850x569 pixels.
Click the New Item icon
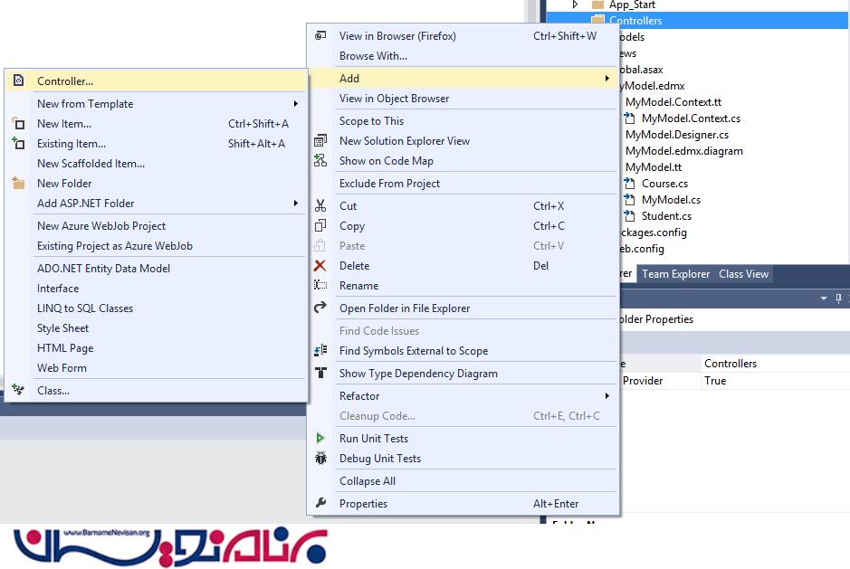[x=18, y=124]
